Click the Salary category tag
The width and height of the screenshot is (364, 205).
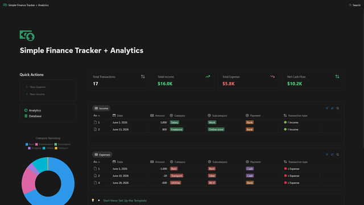click(175, 122)
